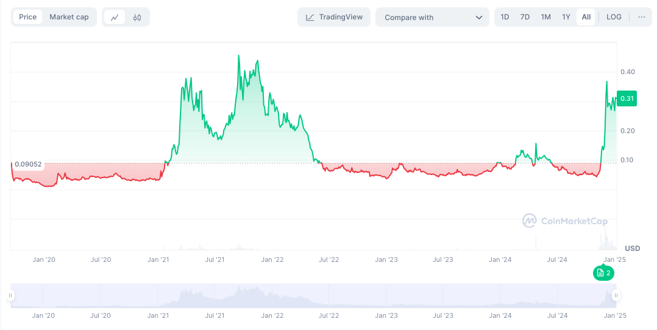Set the time range to 1M
This screenshot has width=657, height=330.
[x=545, y=17]
